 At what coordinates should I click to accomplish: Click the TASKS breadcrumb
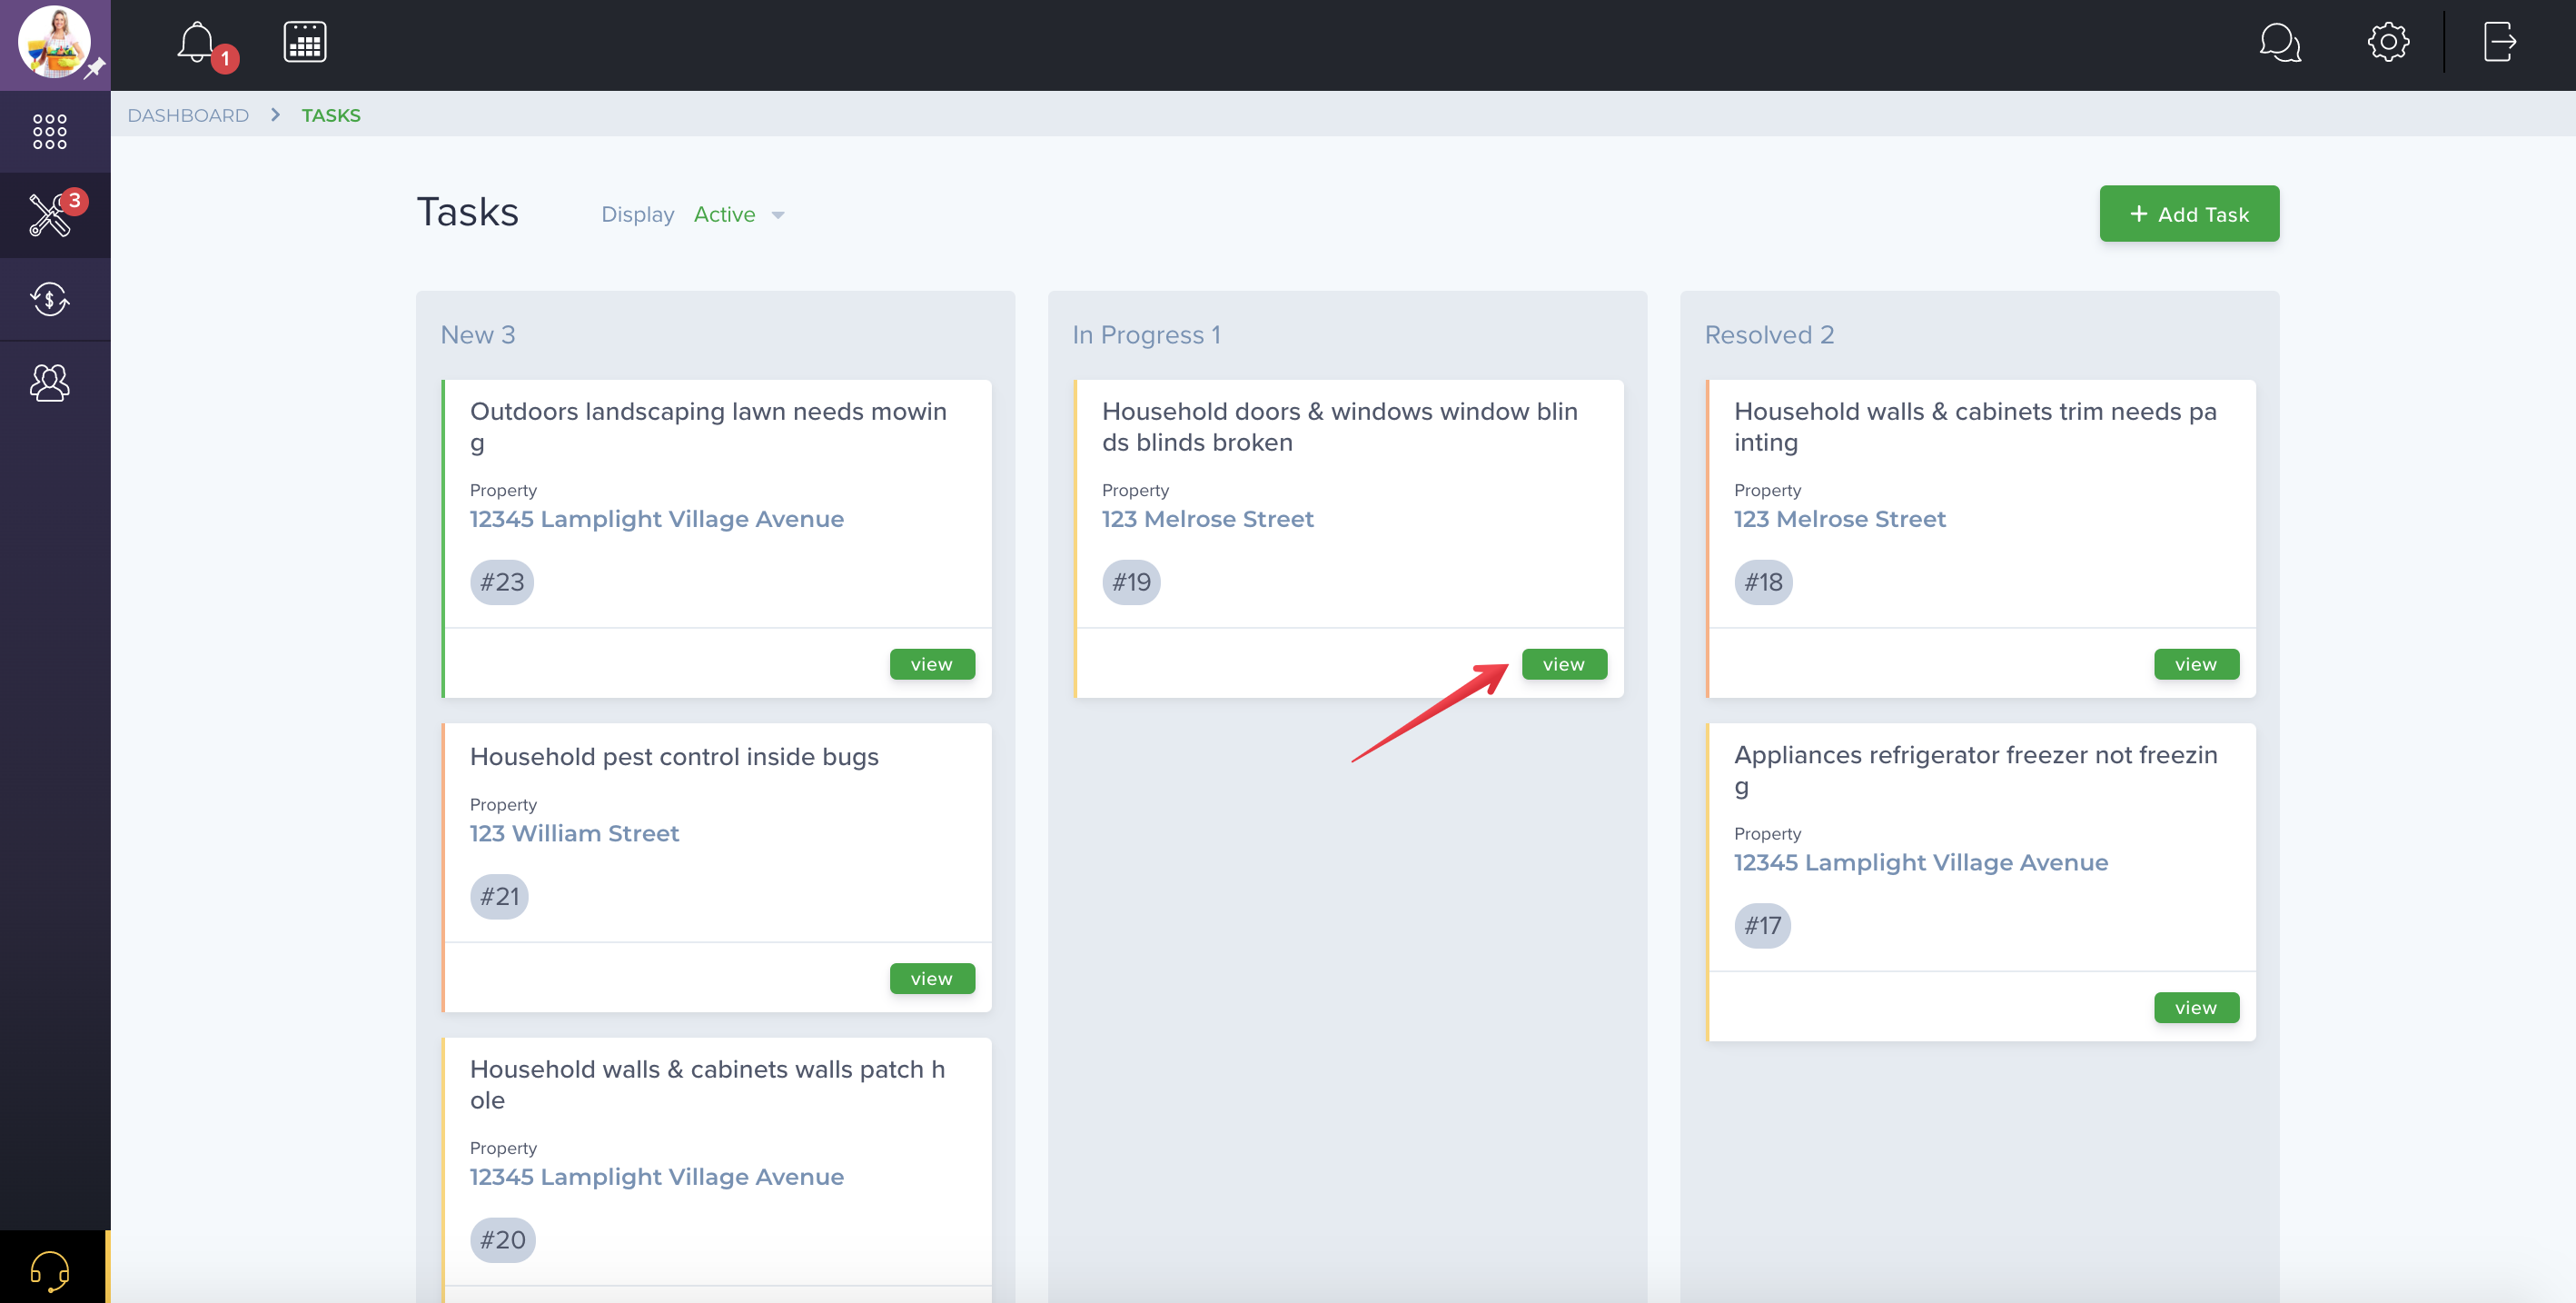point(331,115)
